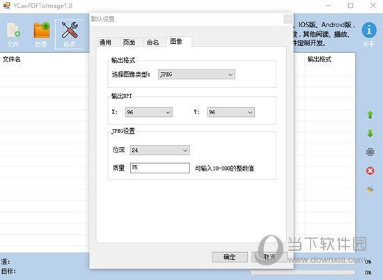Move item down with green down arrow
383x280 pixels.
[x=370, y=133]
